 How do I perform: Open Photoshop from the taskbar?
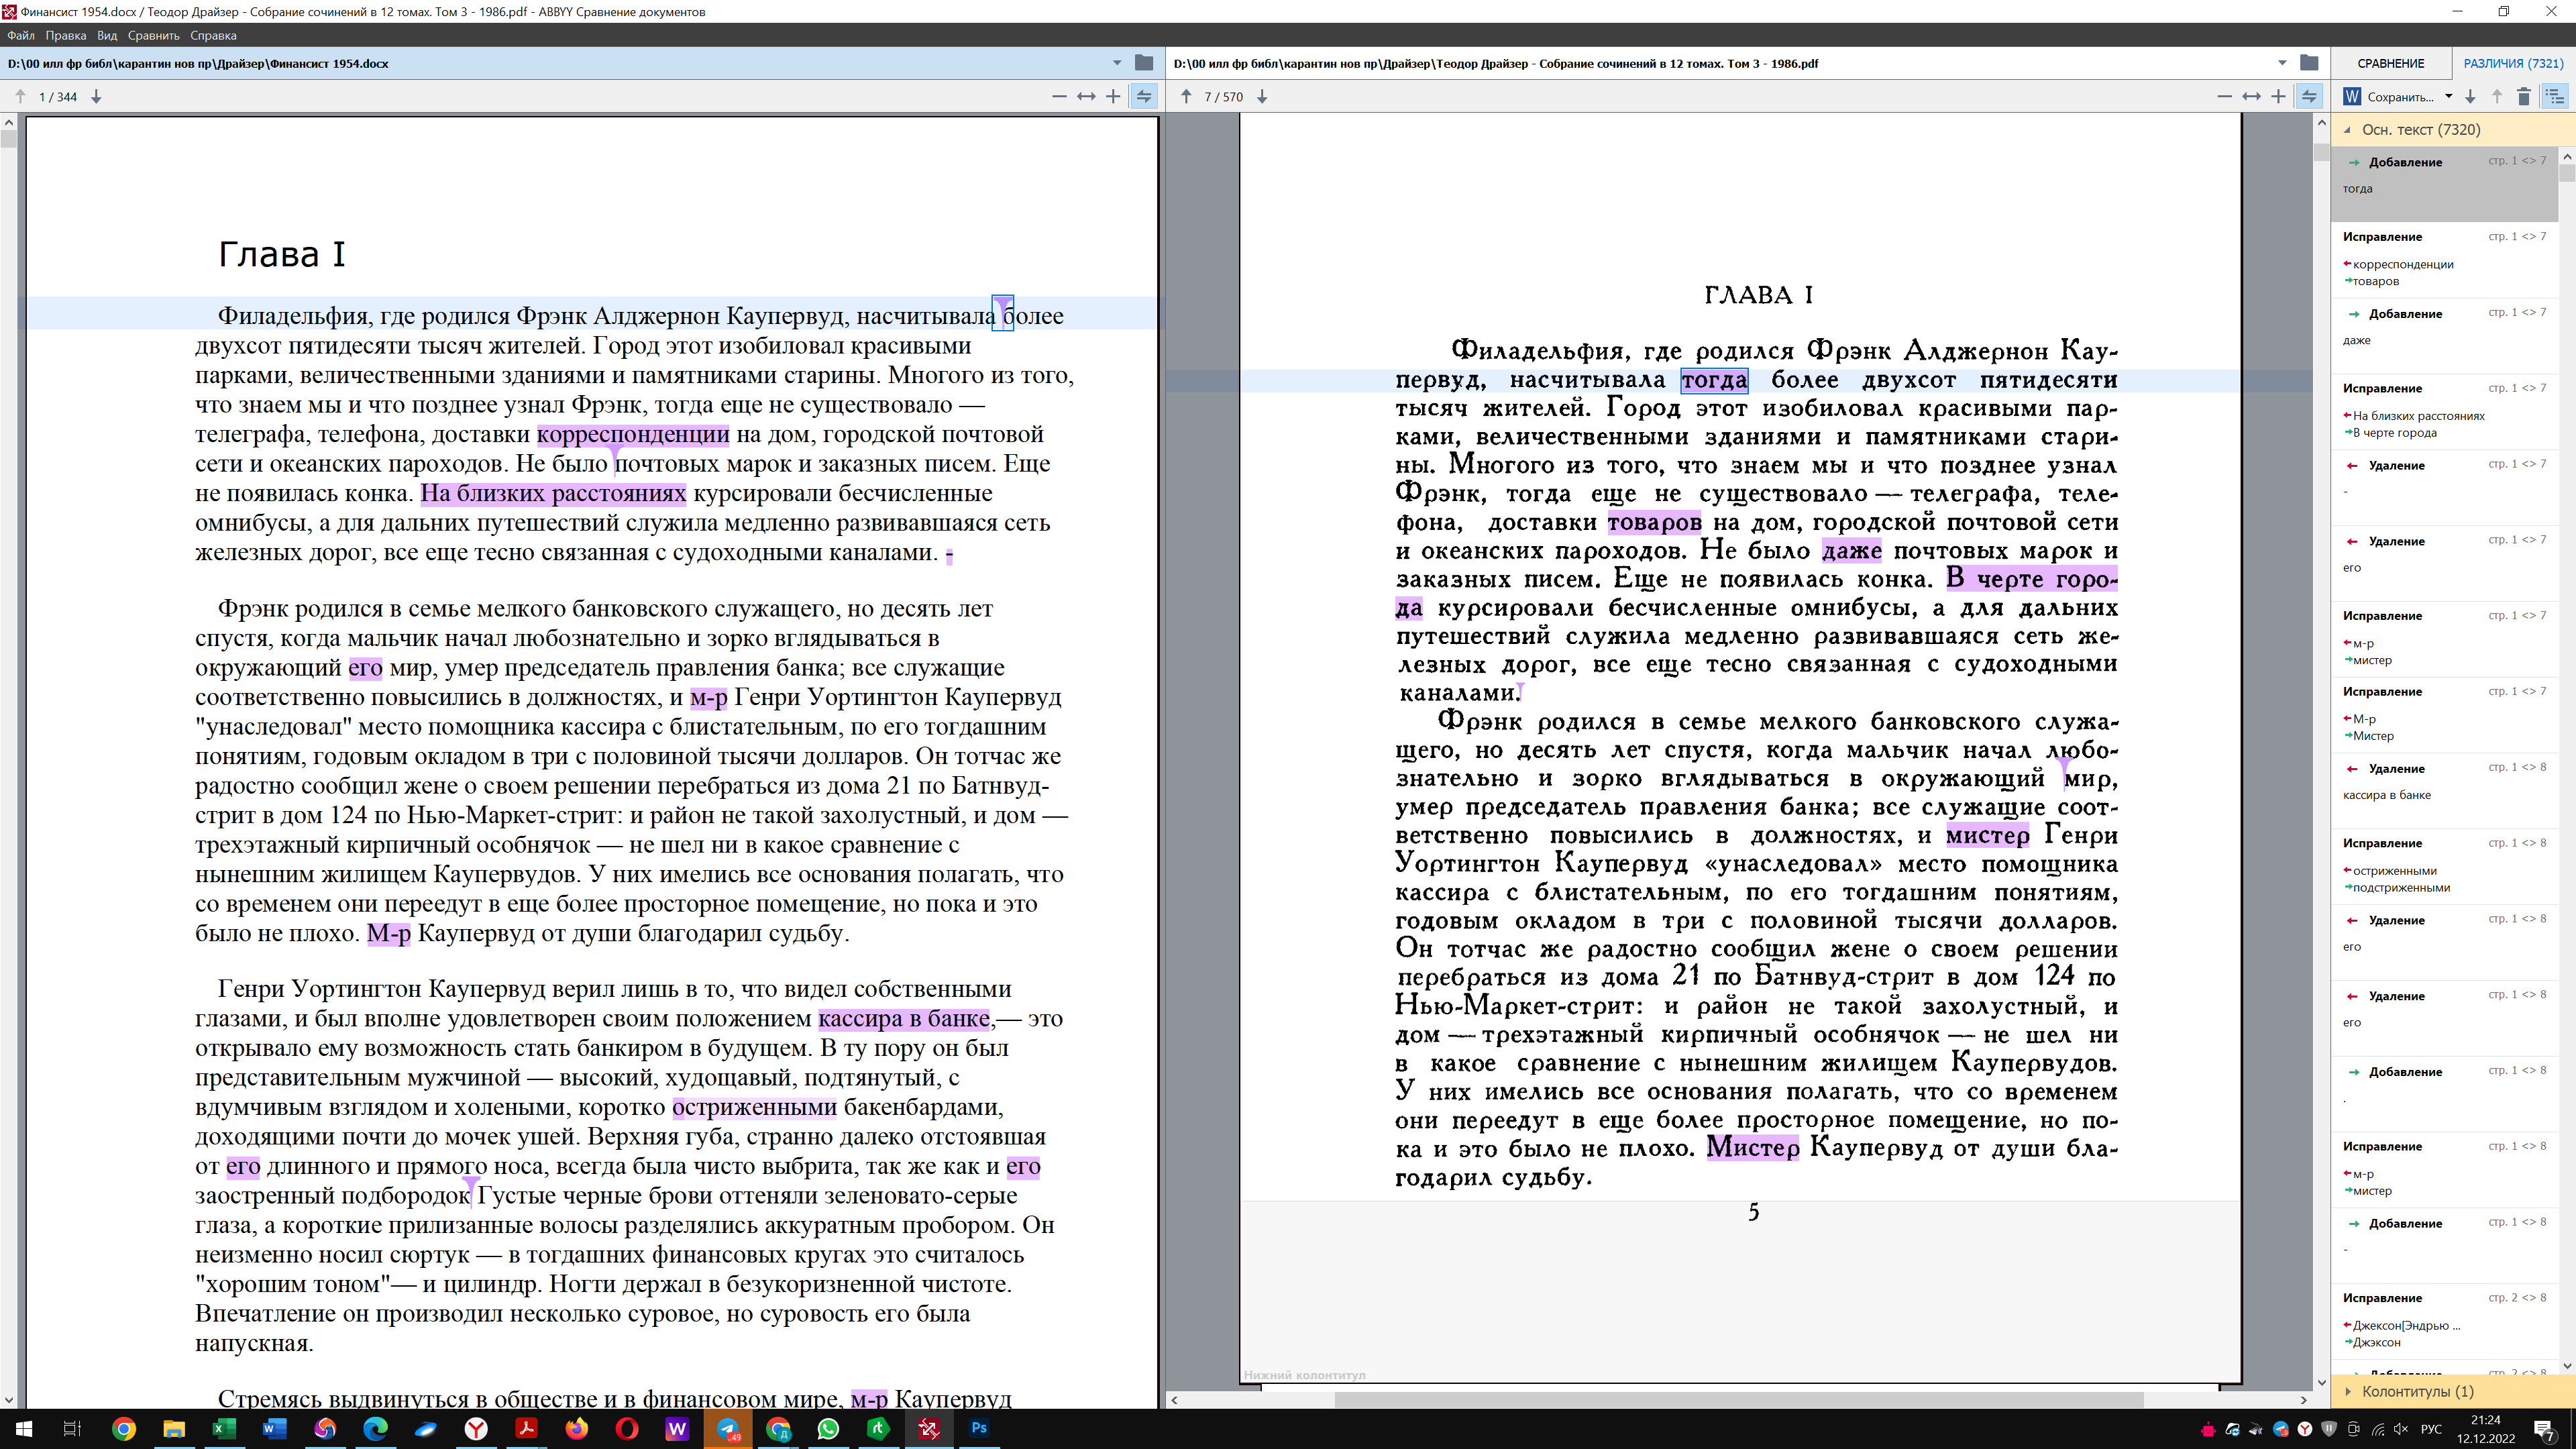(979, 1429)
